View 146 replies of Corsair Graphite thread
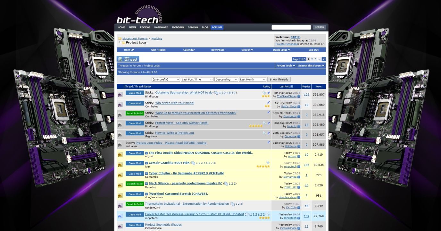441x231 pixels. tap(306, 165)
